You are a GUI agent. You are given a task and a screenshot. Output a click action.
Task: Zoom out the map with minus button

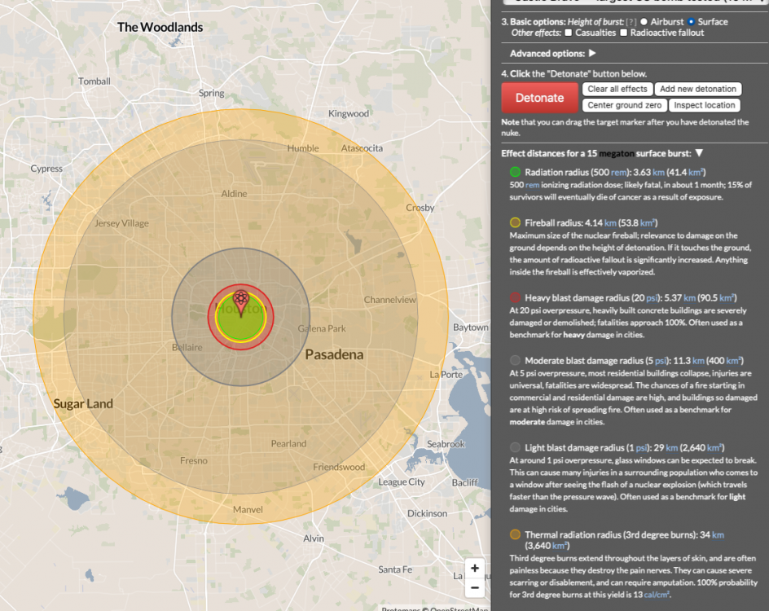click(475, 587)
